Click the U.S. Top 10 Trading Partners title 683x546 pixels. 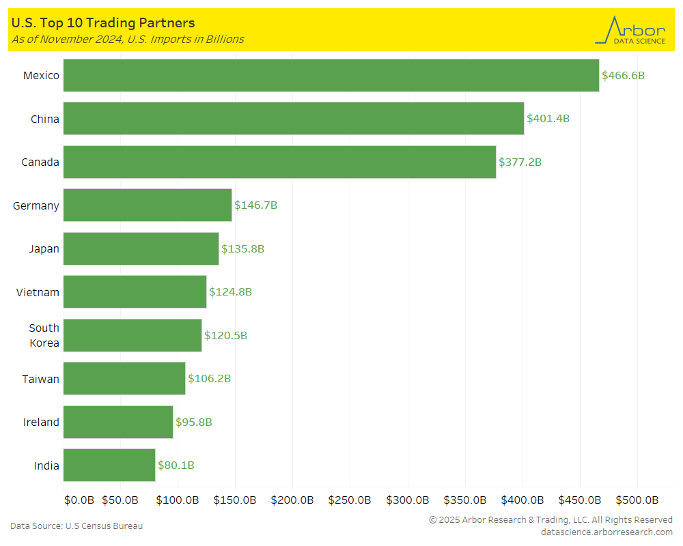[103, 23]
